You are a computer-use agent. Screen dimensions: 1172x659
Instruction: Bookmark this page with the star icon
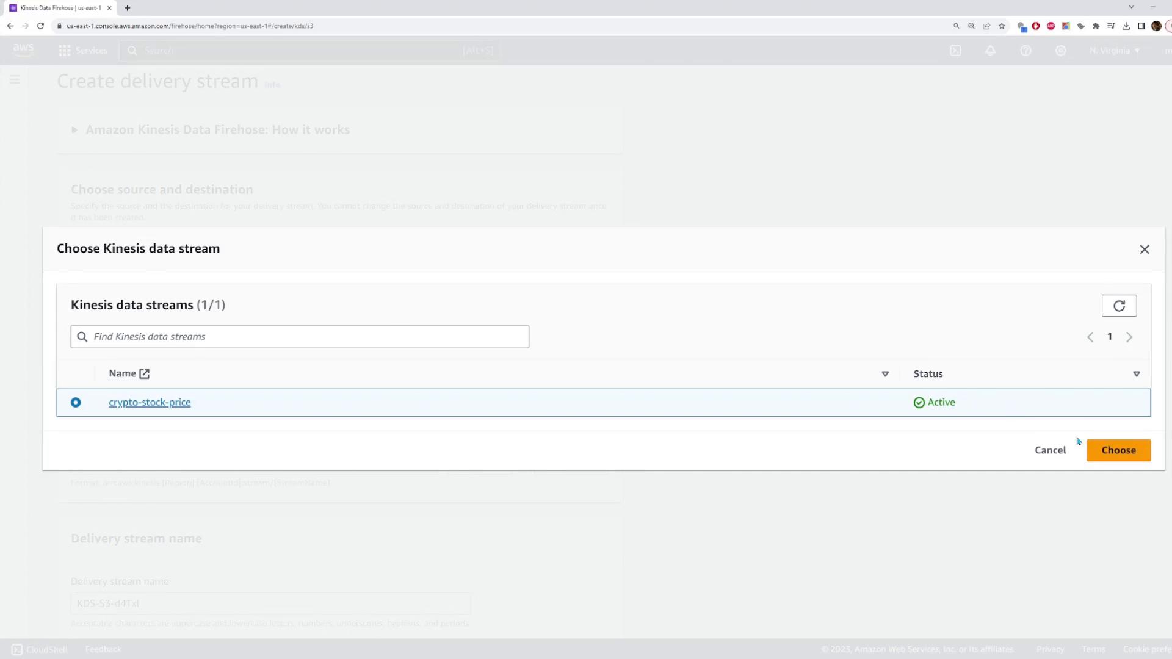(x=1002, y=26)
